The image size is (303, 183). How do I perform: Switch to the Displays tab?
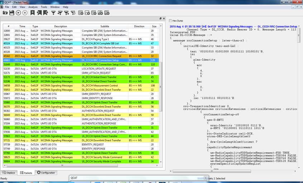click(x=9, y=173)
